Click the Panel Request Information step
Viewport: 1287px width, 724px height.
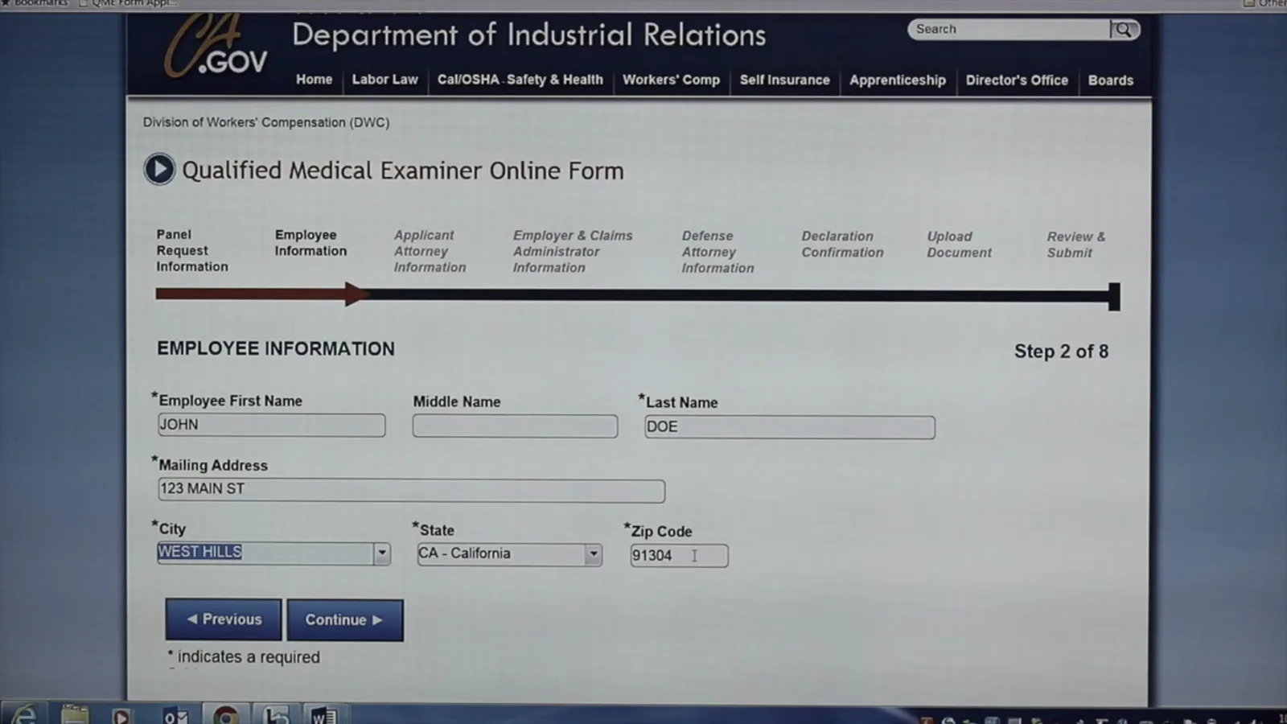192,250
